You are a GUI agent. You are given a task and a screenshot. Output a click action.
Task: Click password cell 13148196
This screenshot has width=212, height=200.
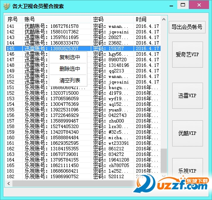pos(112,65)
